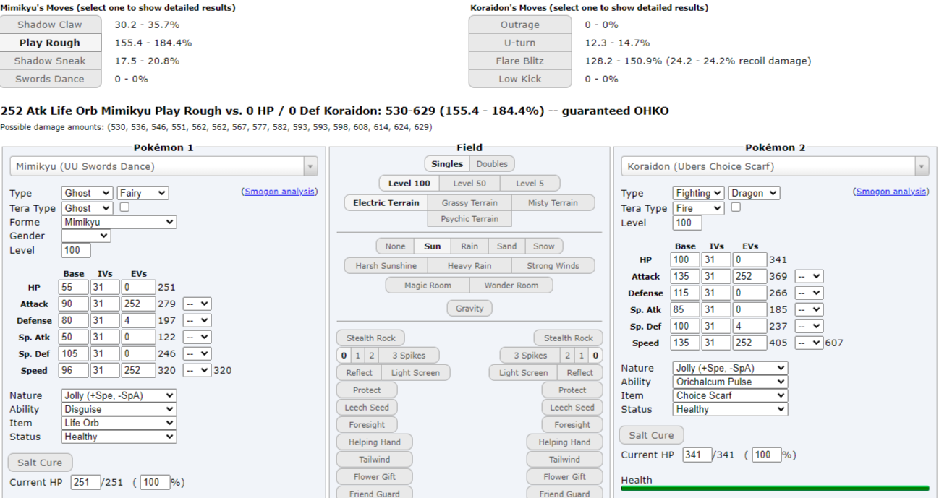Edit Koraidon's Speed EVs field
Viewport: 939px width, 498px height.
coord(750,343)
